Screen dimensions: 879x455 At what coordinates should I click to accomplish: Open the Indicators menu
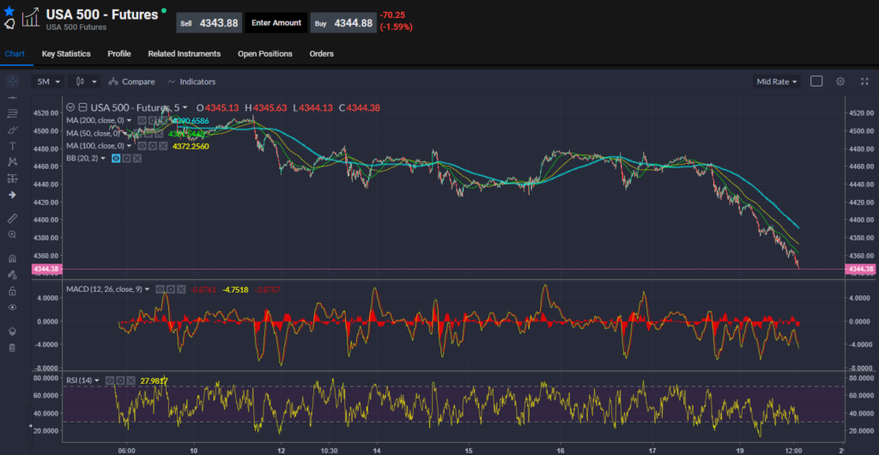point(191,82)
